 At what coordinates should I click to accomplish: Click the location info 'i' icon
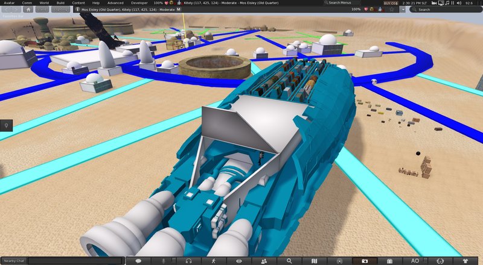77,10
